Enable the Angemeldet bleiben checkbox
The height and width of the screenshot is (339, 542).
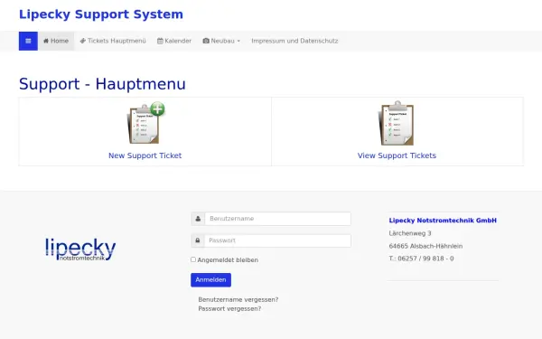tap(193, 259)
